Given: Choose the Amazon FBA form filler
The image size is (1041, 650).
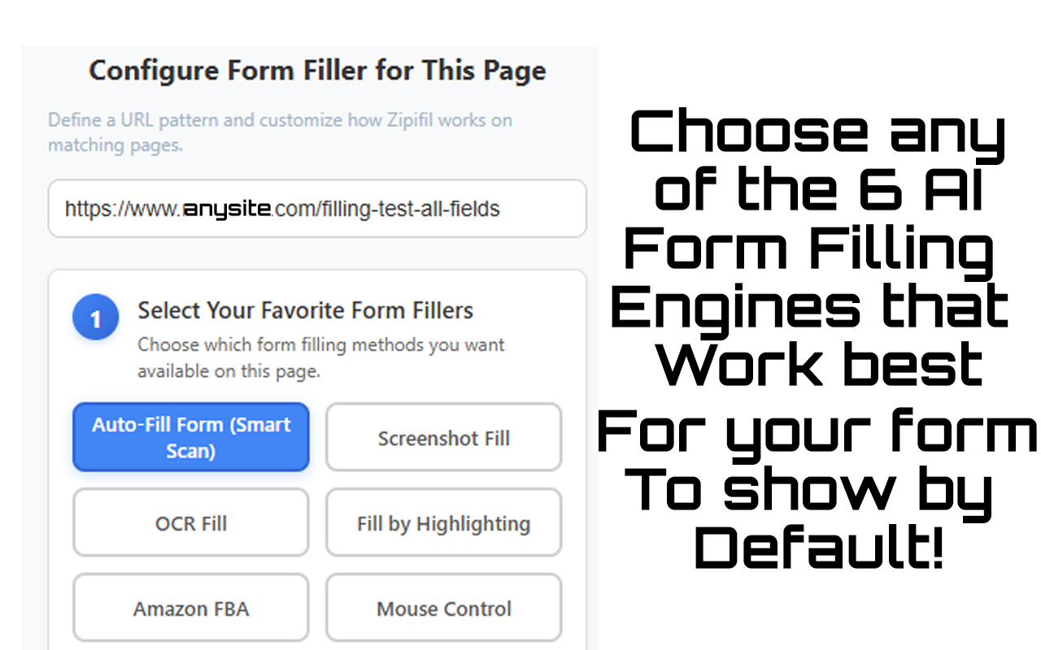Looking at the screenshot, I should click(x=191, y=609).
